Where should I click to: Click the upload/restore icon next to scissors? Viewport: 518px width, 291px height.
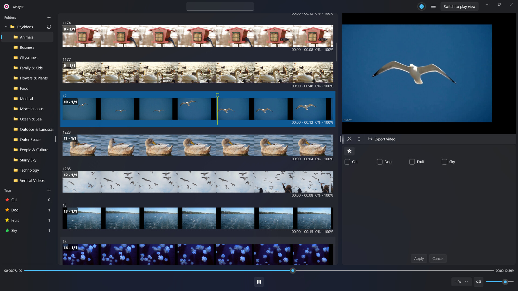click(x=359, y=139)
